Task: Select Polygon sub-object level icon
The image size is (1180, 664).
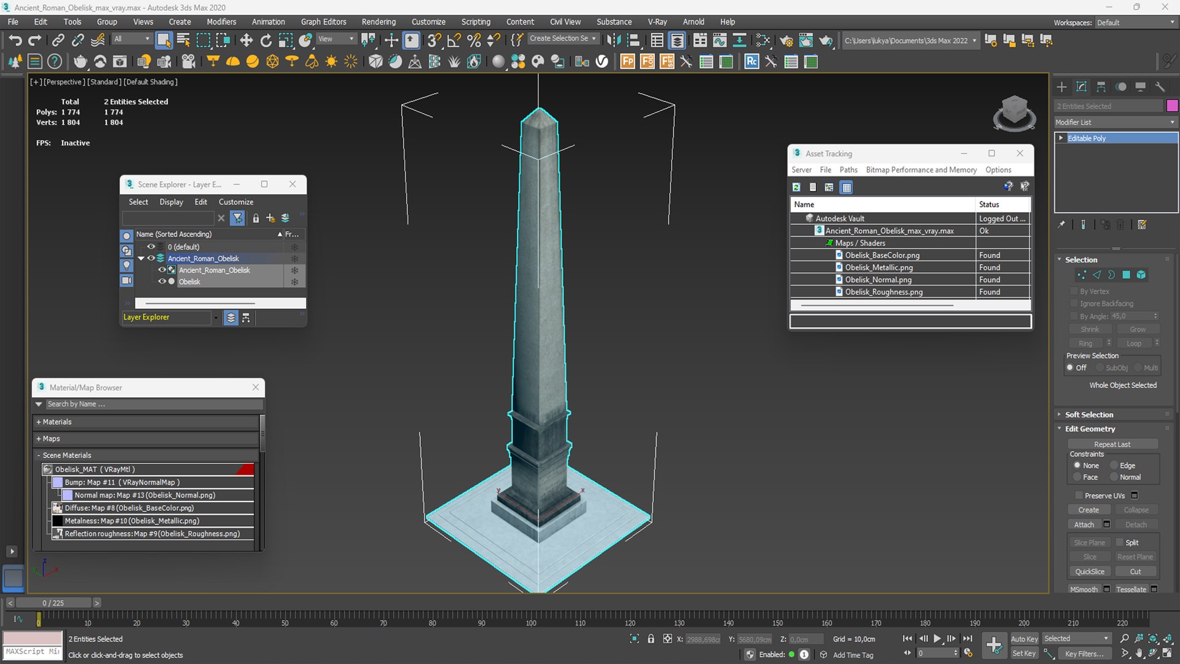Action: pyautogui.click(x=1126, y=275)
